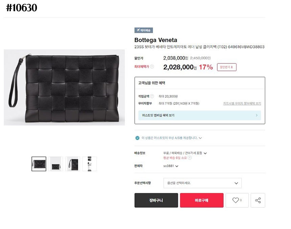Click the 할인받기 download coupon button
Image resolution: width=291 pixels, height=229 pixels.
[227, 67]
